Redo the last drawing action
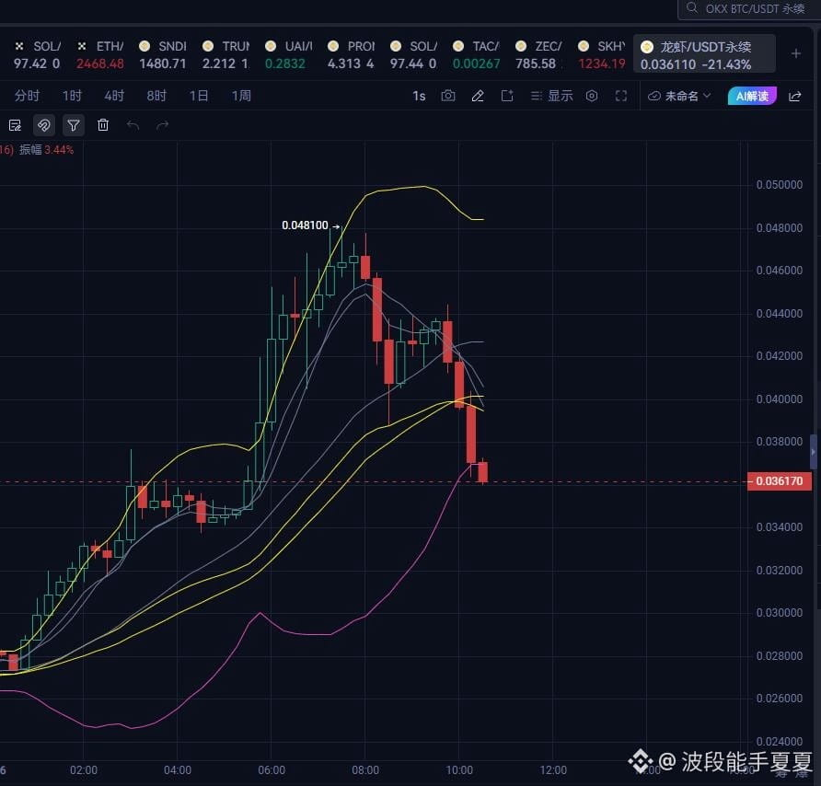The width and height of the screenshot is (821, 786). point(162,125)
